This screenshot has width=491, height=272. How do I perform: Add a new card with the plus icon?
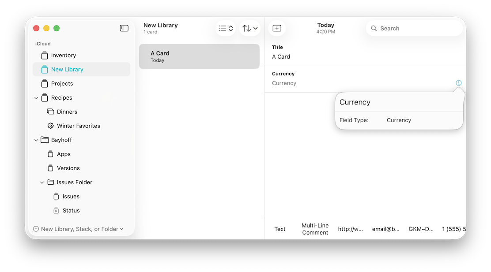point(277,28)
